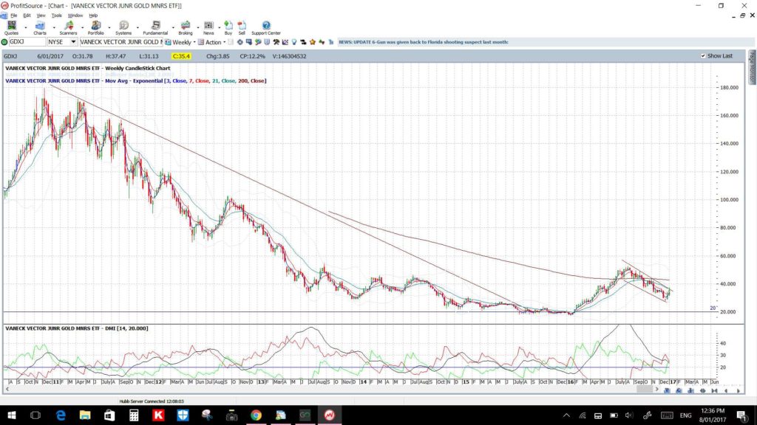Open the Window menu

[75, 15]
